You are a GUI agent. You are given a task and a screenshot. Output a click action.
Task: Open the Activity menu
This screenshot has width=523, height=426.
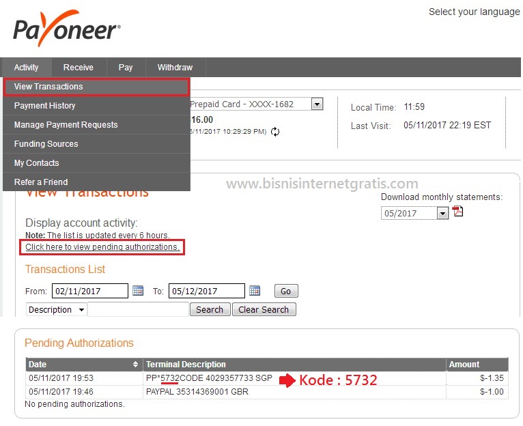(x=27, y=68)
